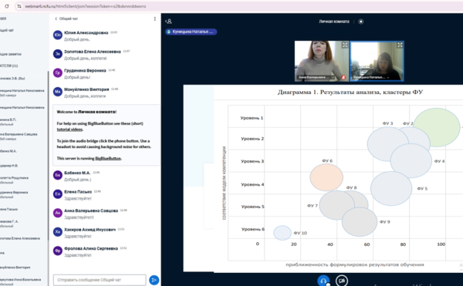The width and height of the screenshot is (463, 286).
Task: Open the tutorial videos link
Action: pos(69,130)
